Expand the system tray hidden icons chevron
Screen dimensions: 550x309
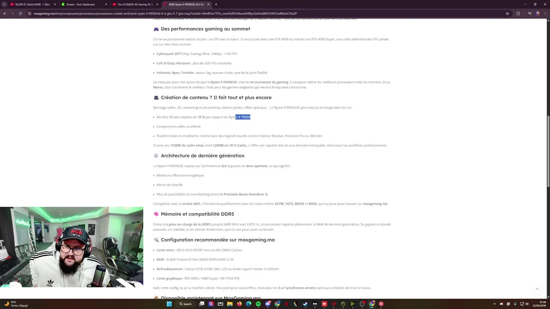coord(494,304)
